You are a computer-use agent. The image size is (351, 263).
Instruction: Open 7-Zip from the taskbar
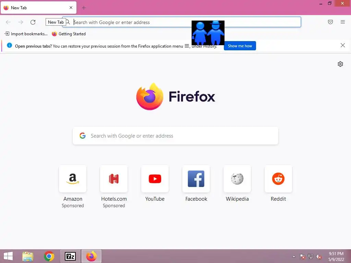[70, 256]
